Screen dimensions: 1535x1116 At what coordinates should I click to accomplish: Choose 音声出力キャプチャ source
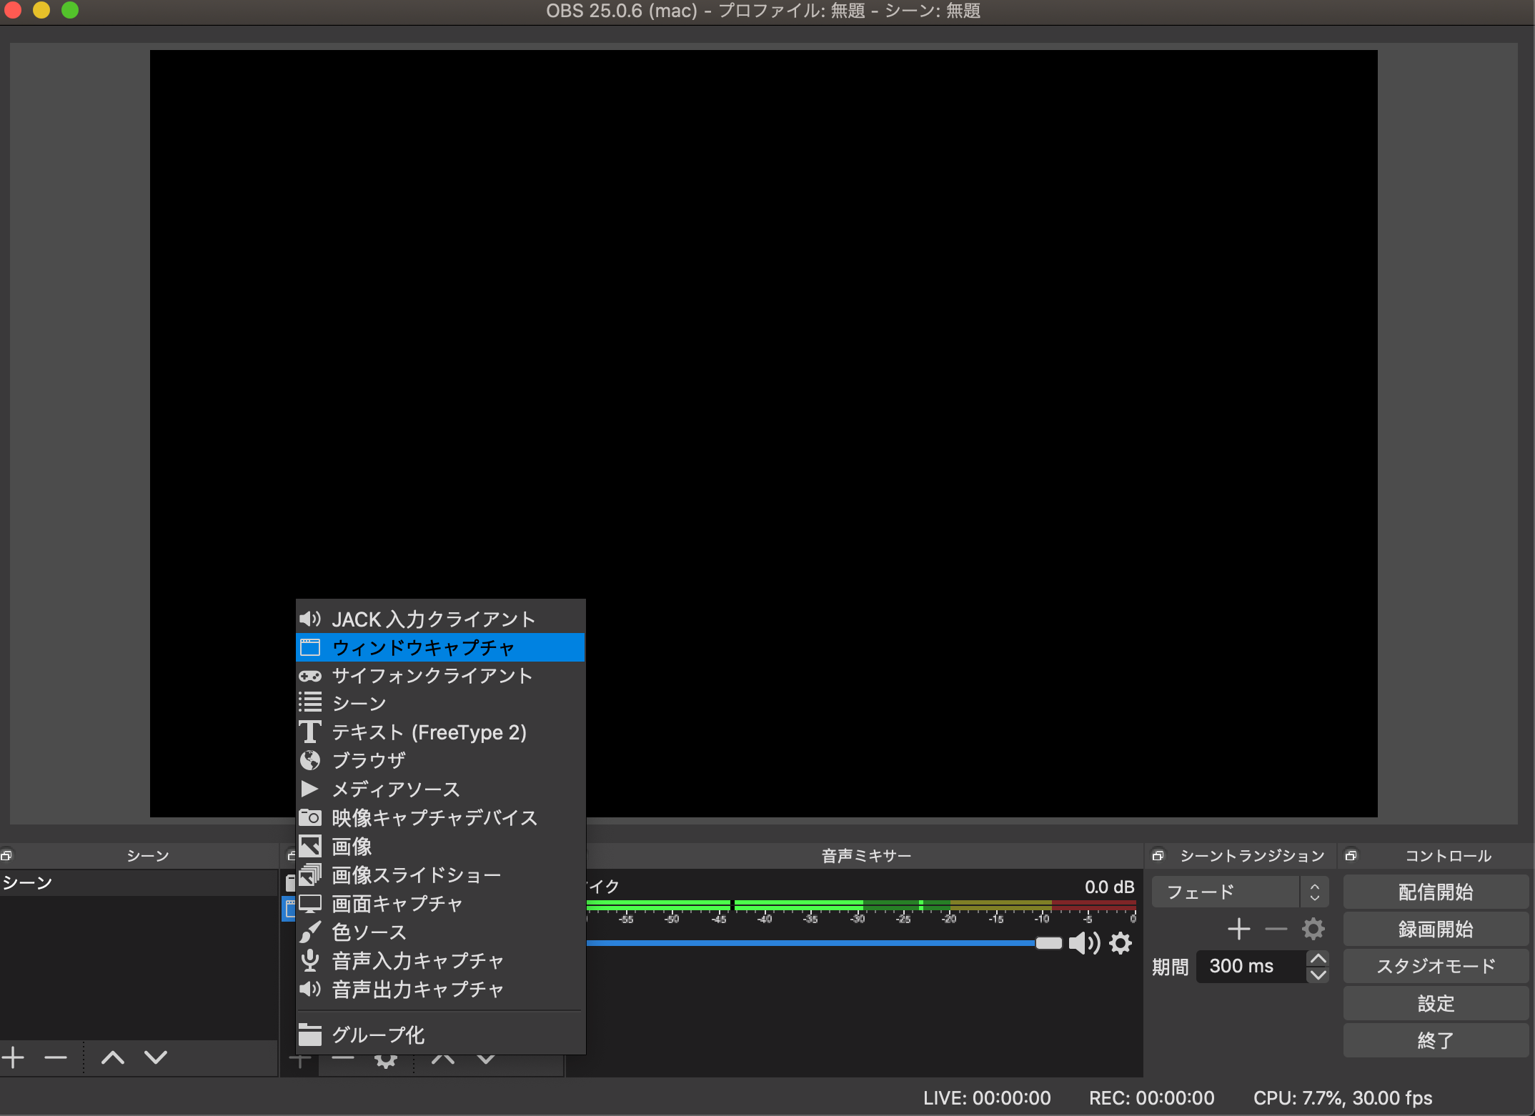tap(440, 990)
